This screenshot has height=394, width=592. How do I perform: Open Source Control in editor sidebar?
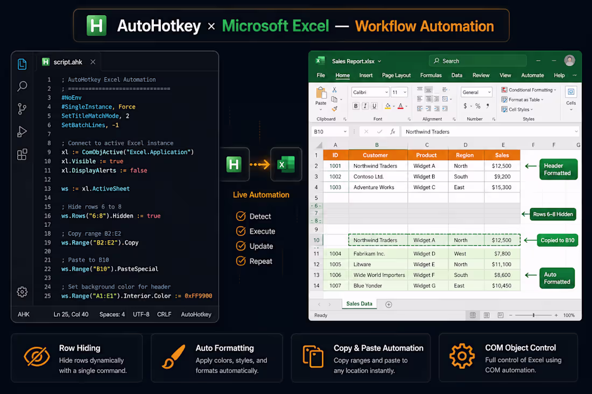click(x=22, y=109)
